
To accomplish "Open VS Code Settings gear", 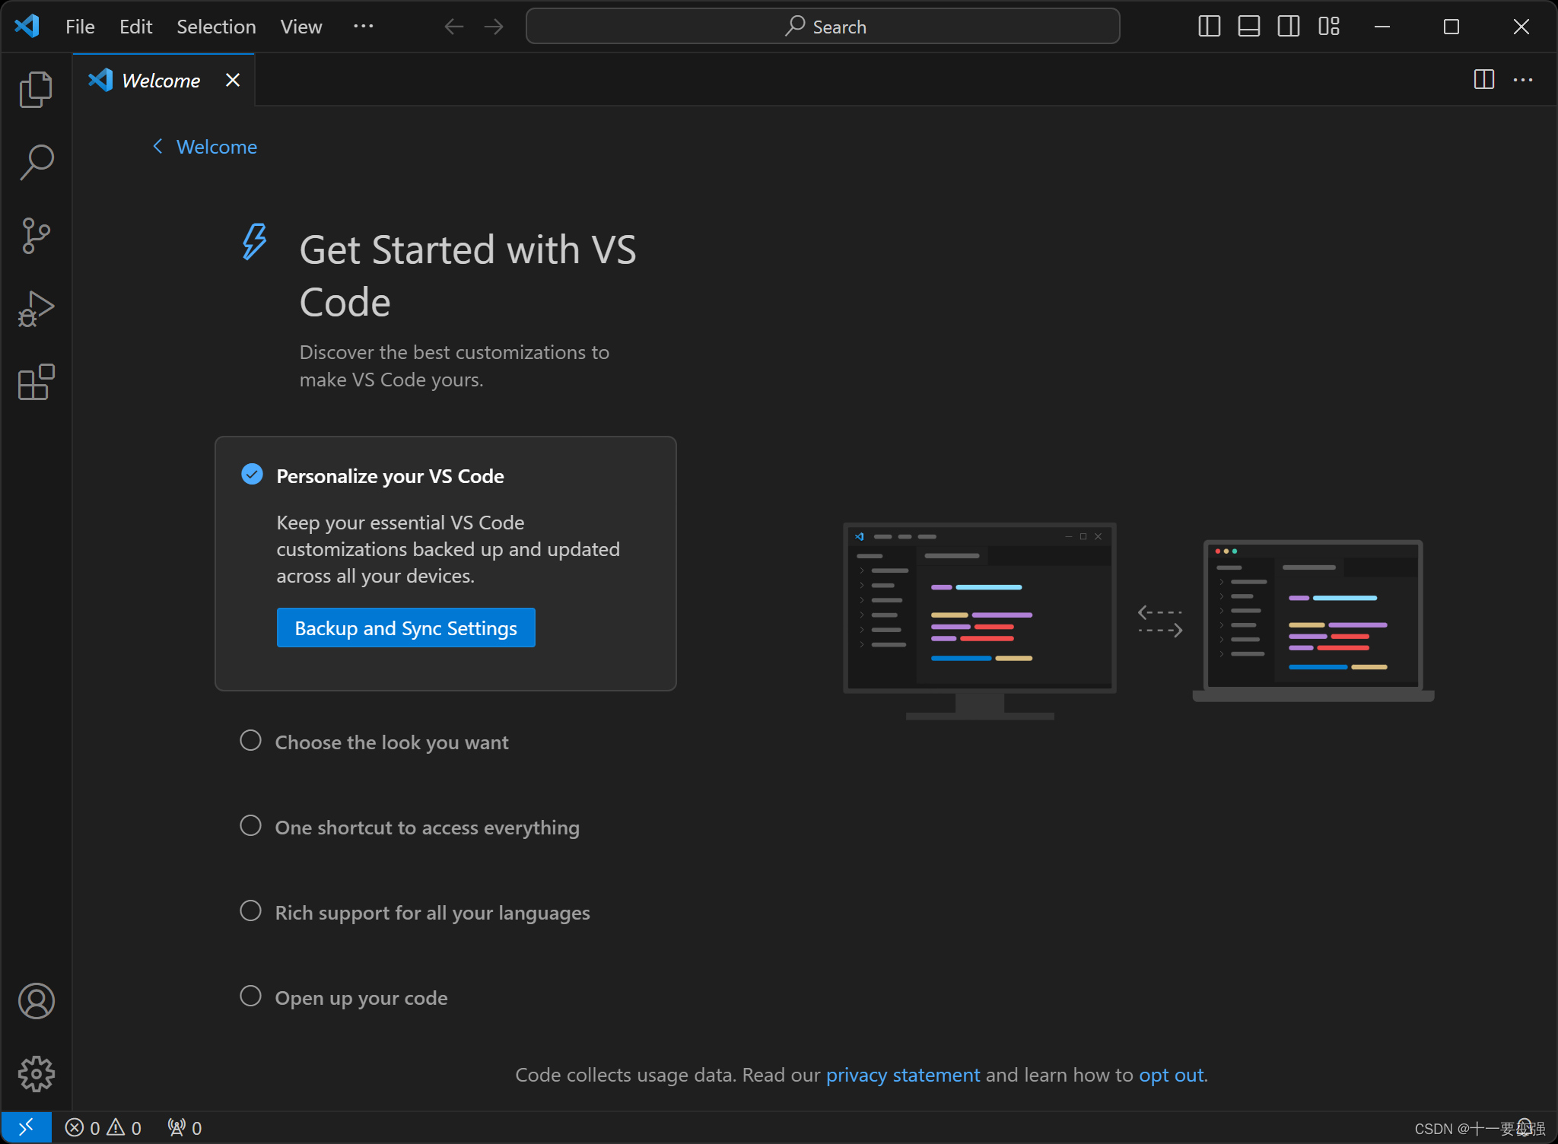I will tap(35, 1072).
